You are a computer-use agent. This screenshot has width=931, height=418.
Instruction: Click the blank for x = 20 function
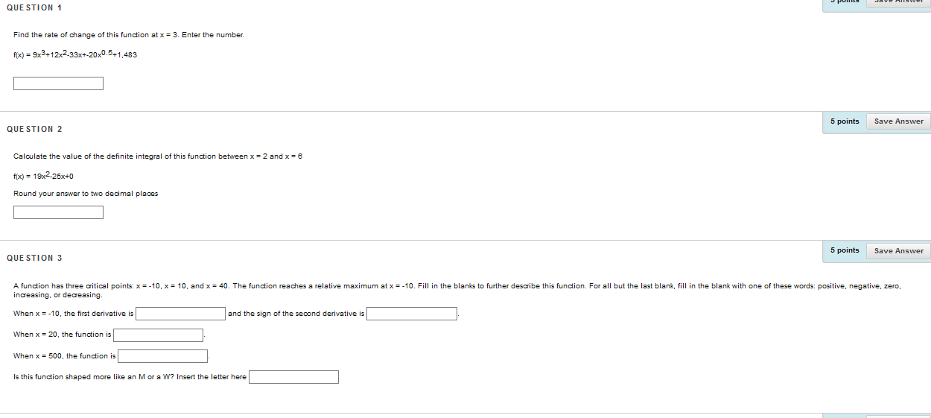[x=158, y=335]
